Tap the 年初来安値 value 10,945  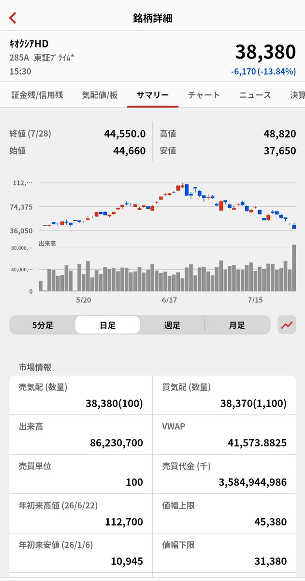coord(126,562)
